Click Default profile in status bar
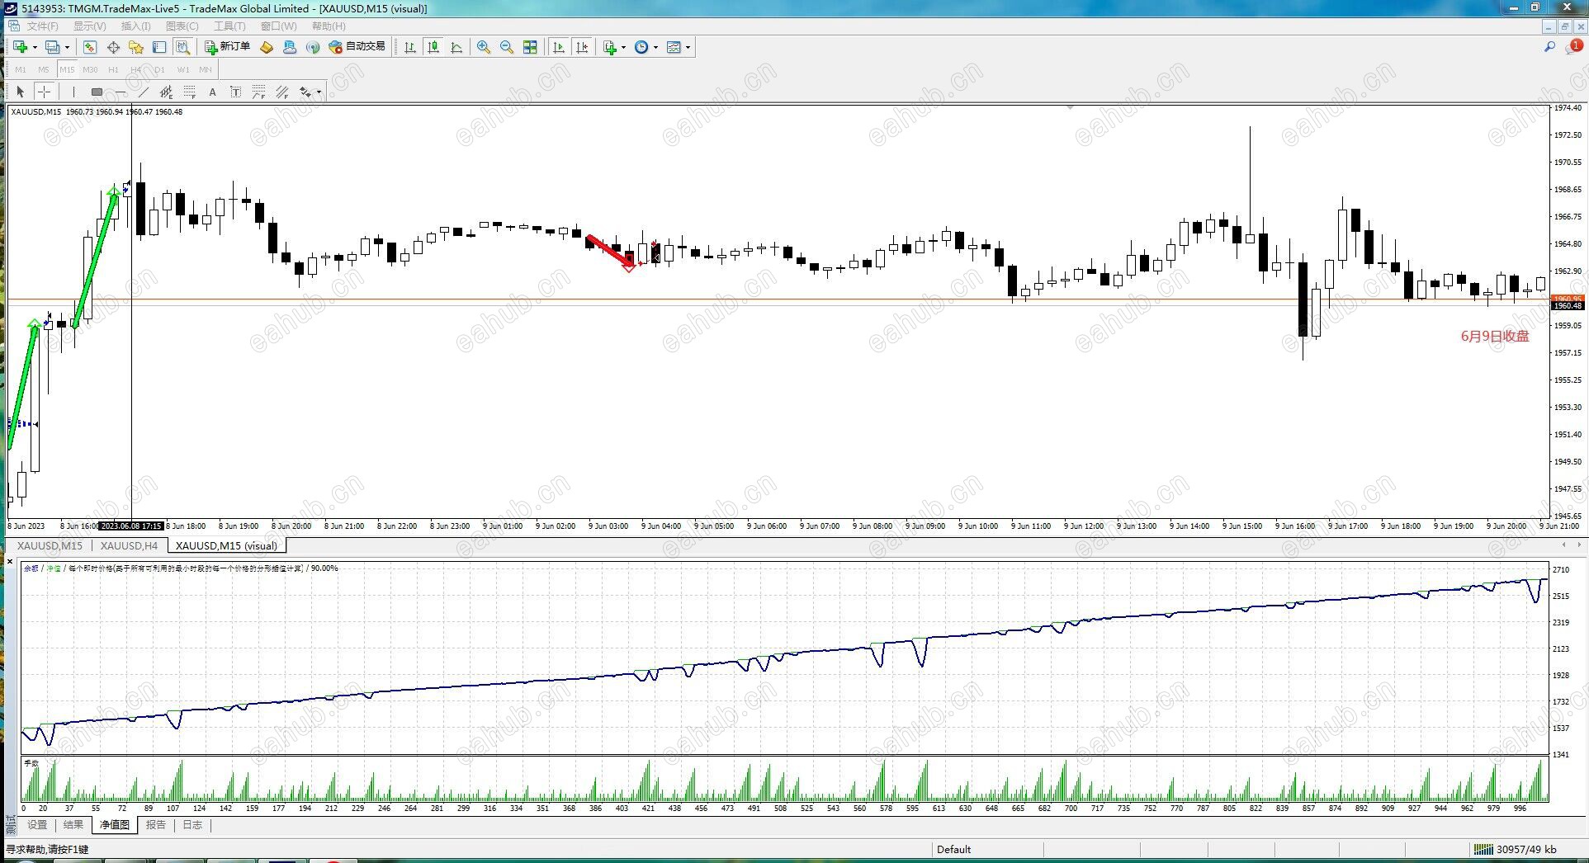Viewport: 1589px width, 863px height. pyautogui.click(x=953, y=849)
